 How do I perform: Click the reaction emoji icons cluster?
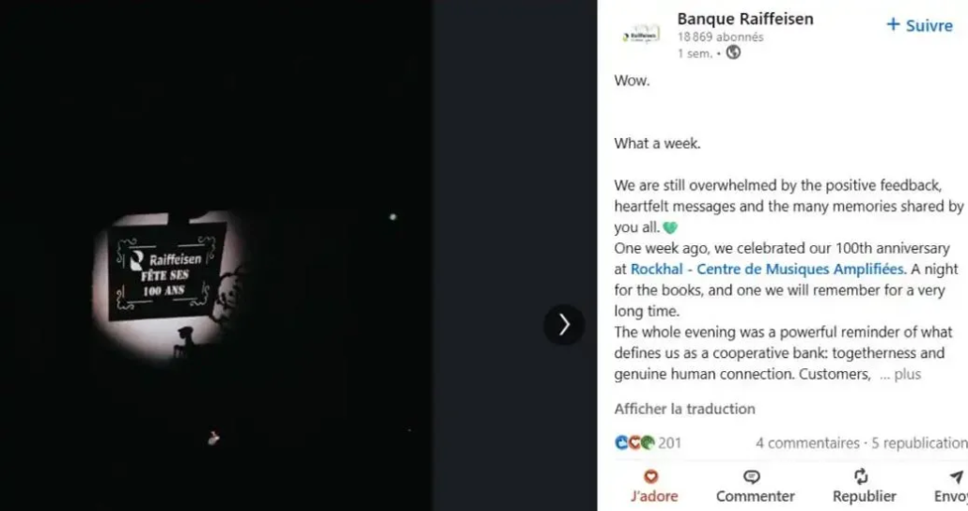(x=634, y=442)
